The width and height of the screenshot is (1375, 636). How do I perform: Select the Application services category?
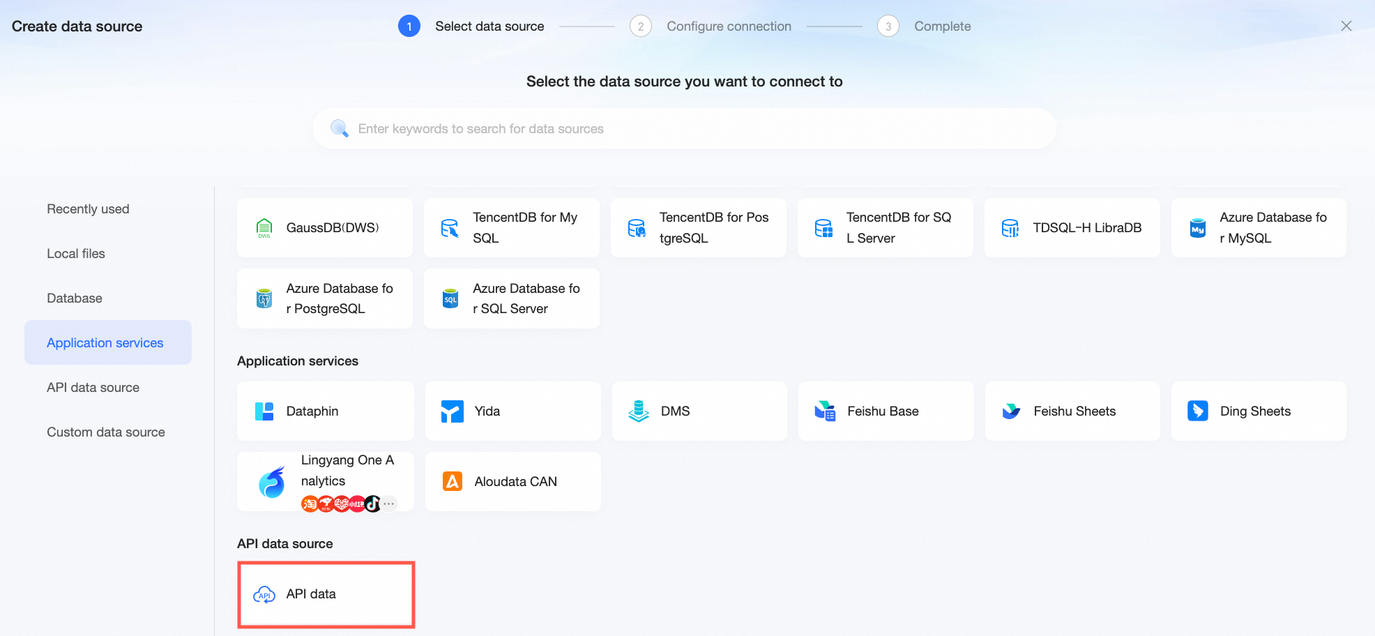click(x=108, y=342)
